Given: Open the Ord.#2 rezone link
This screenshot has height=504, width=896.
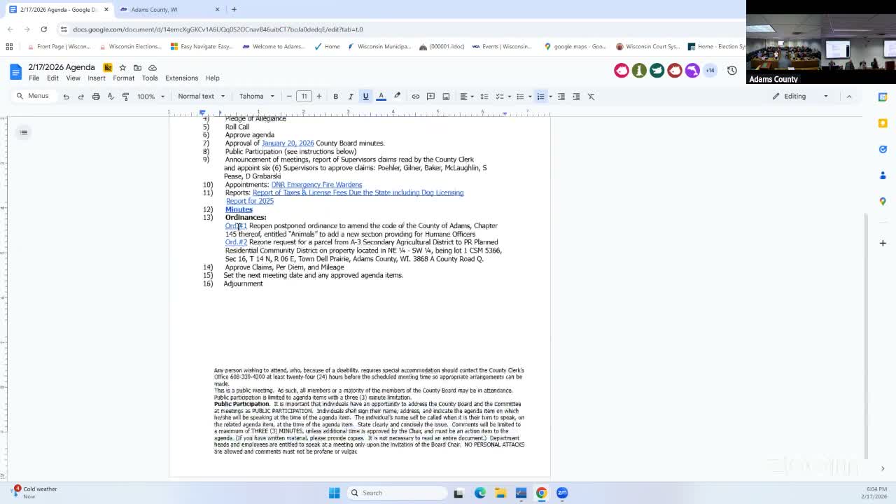Looking at the screenshot, I should coord(236,242).
